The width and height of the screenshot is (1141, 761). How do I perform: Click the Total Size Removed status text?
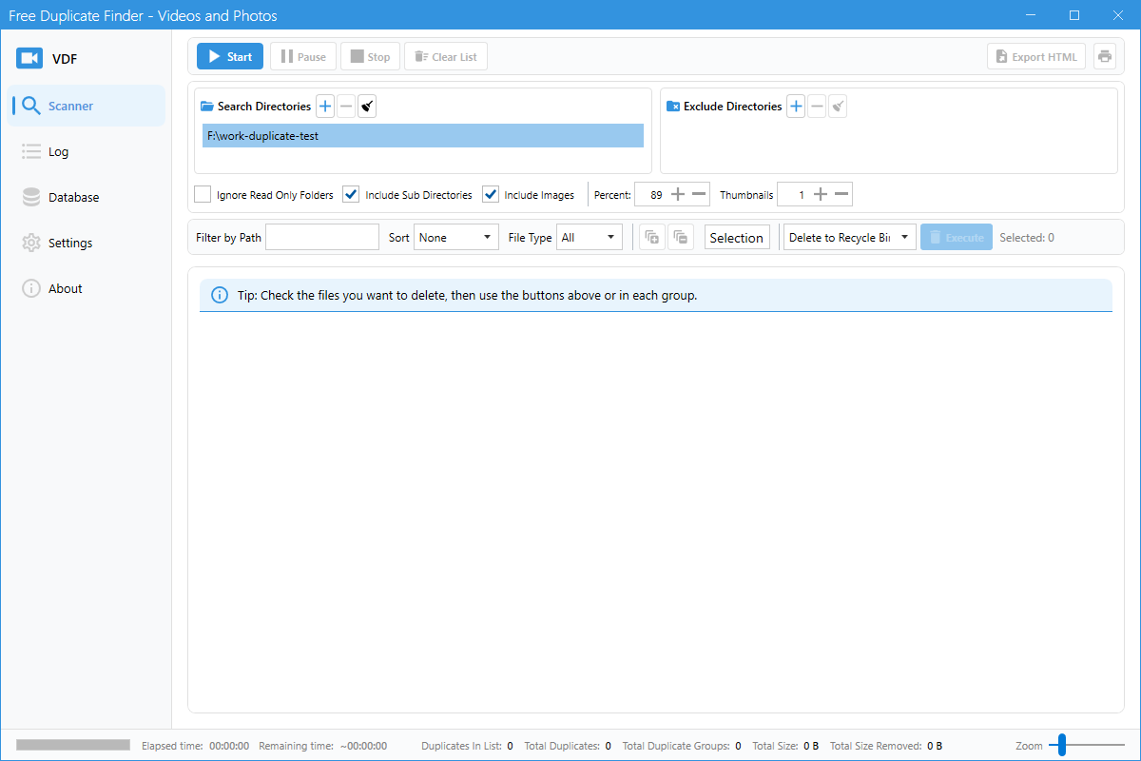[x=886, y=747]
